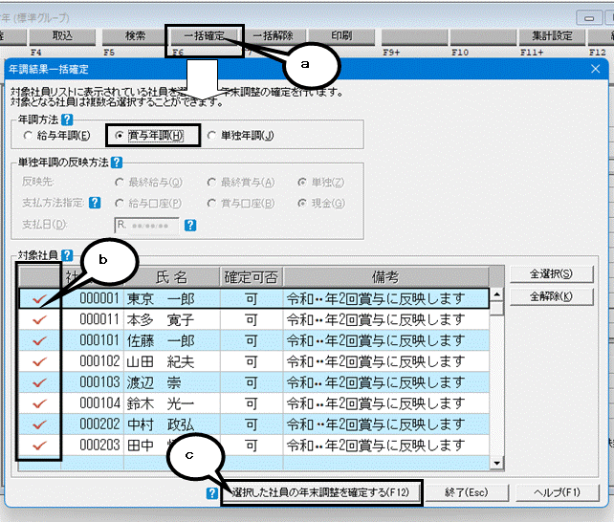Close the 年調結果一括確定 dialog
This screenshot has width=614, height=522.
(x=596, y=69)
